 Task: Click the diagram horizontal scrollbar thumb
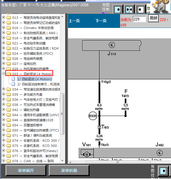(x=118, y=162)
